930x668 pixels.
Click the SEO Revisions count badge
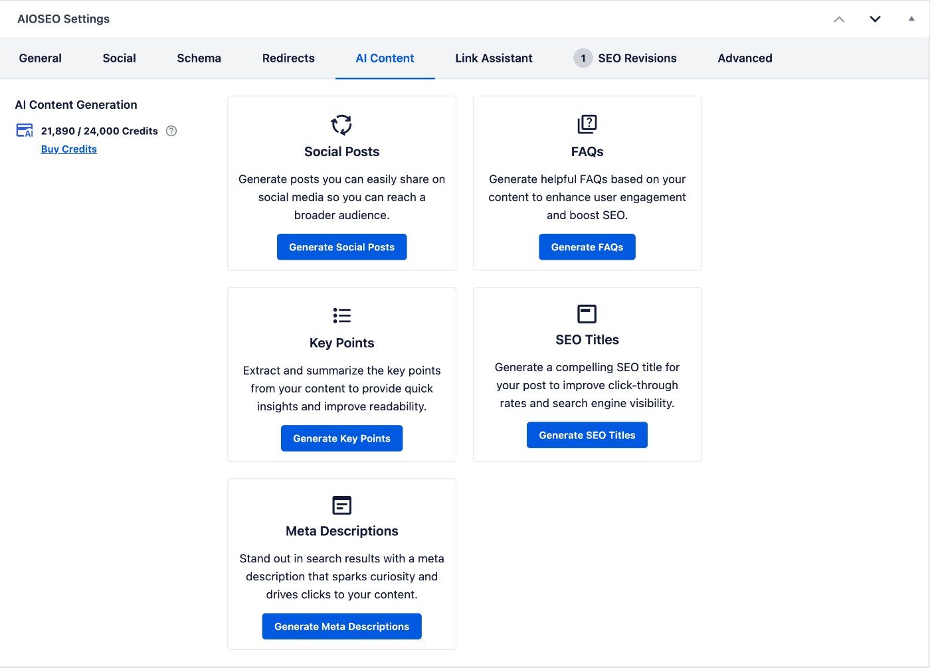tap(583, 58)
